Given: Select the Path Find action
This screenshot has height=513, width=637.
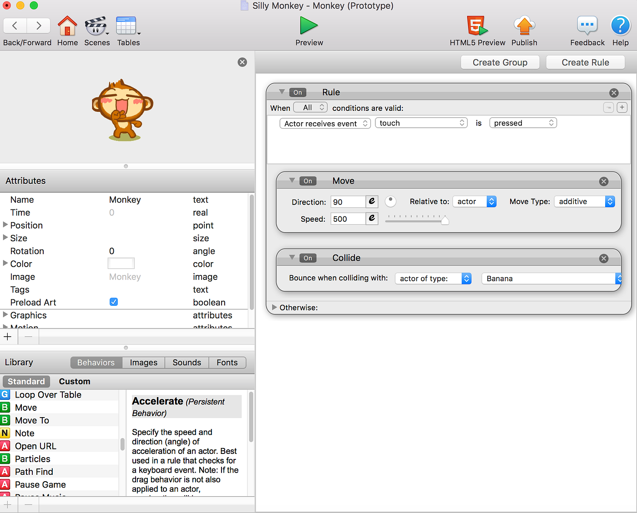Looking at the screenshot, I should [60, 472].
